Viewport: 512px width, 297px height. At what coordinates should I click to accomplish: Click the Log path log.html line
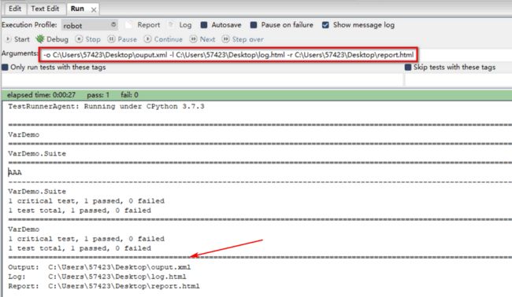click(x=97, y=277)
